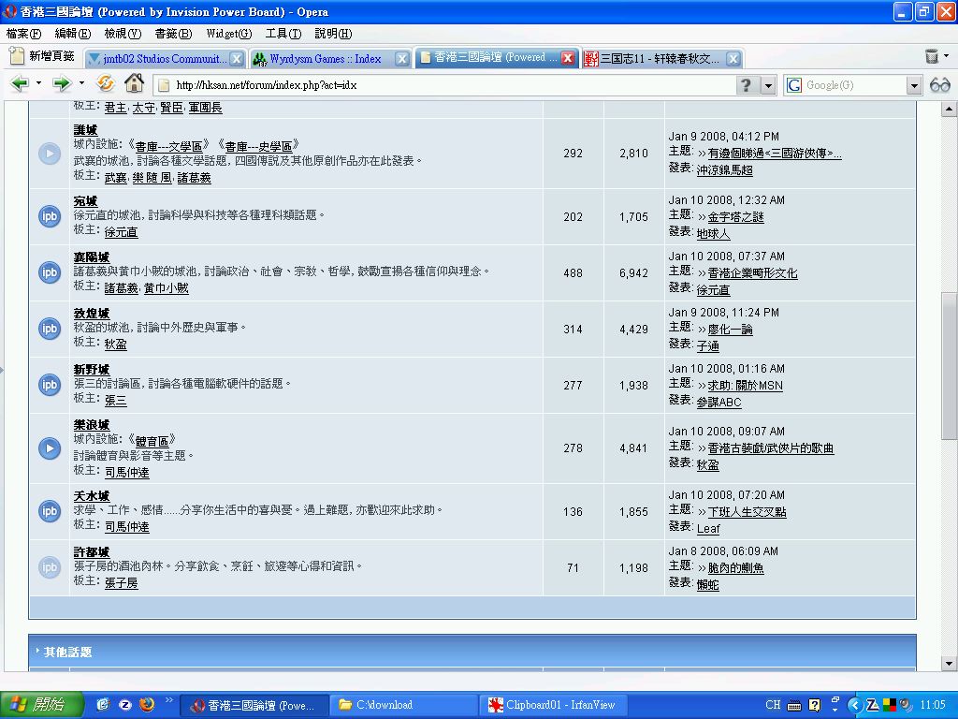Image resolution: width=958 pixels, height=719 pixels.
Task: Click the Forward arrow navigation button
Action: point(62,84)
